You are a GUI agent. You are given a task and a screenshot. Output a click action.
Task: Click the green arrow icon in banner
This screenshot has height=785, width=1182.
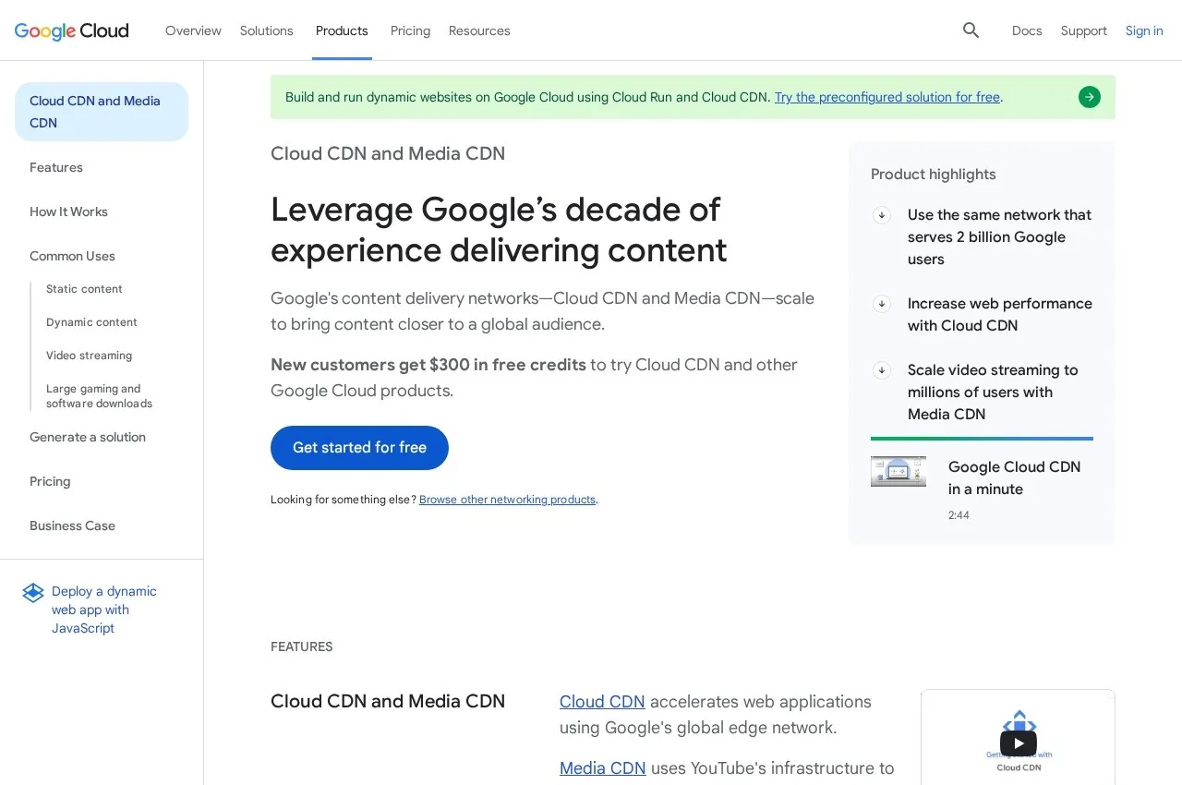pyautogui.click(x=1090, y=97)
